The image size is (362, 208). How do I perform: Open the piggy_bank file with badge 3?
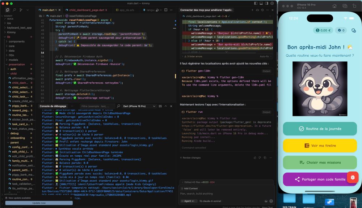(20, 106)
